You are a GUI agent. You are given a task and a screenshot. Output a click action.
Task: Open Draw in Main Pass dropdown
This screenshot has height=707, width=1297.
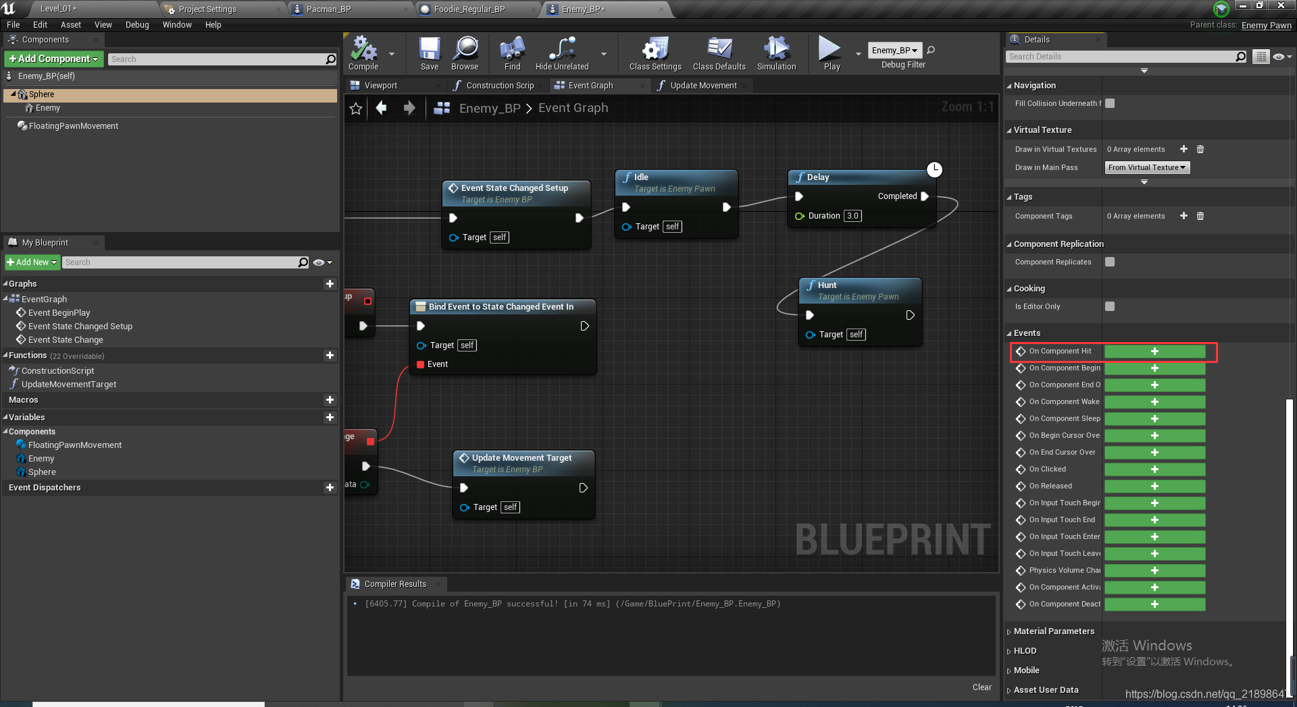(x=1147, y=167)
